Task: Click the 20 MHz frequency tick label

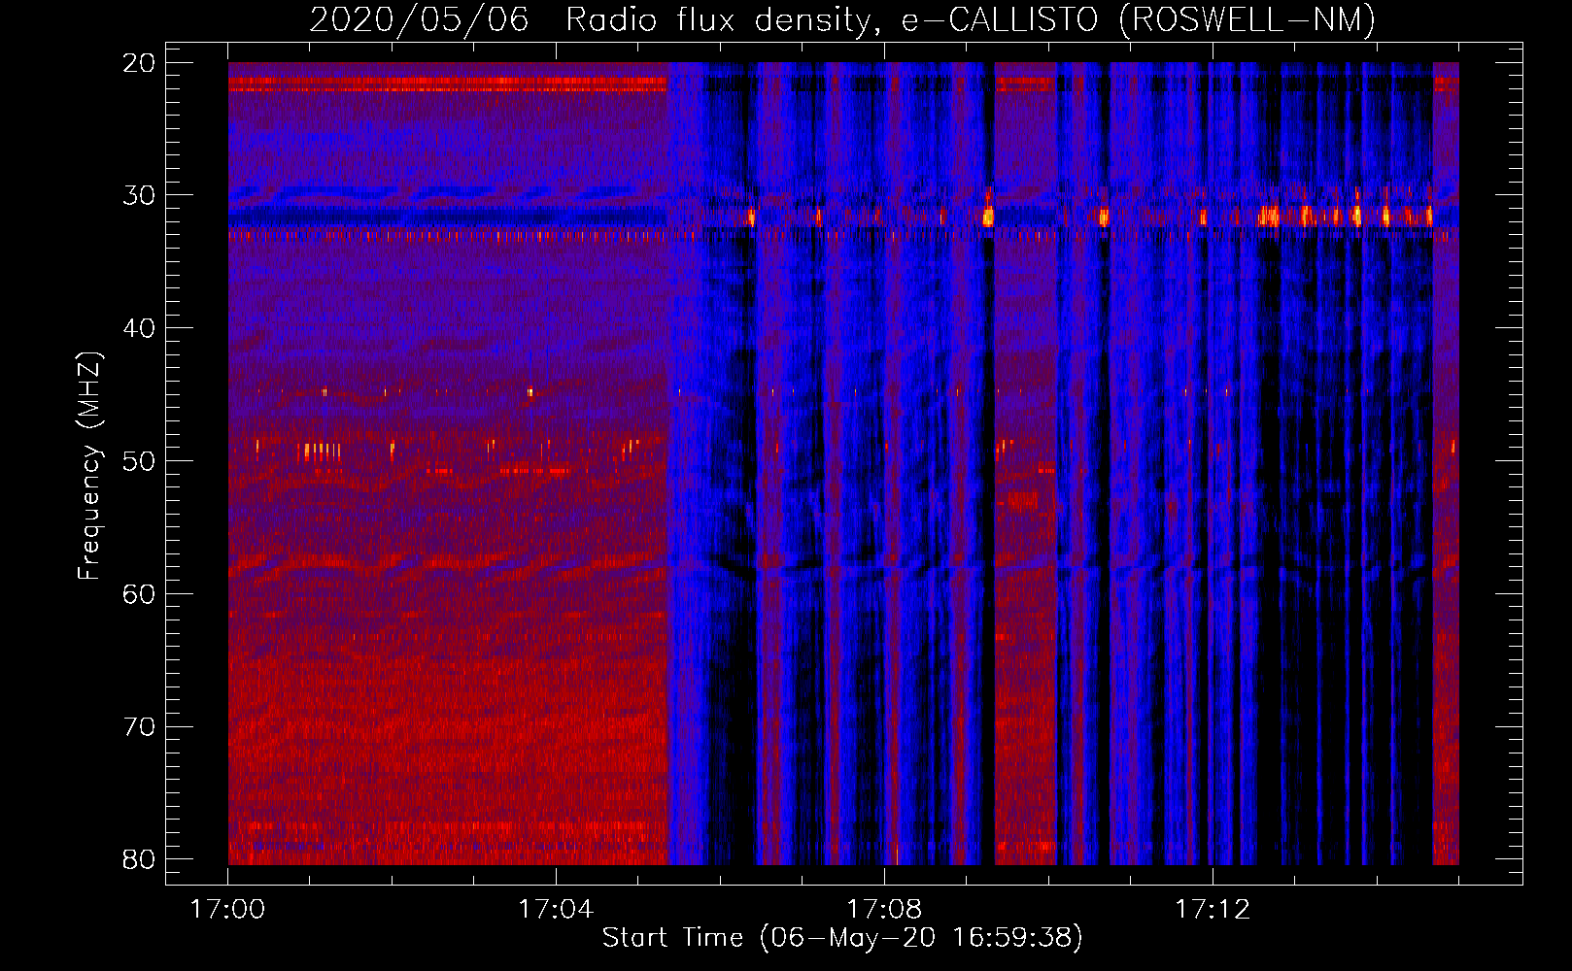Action: 140,63
